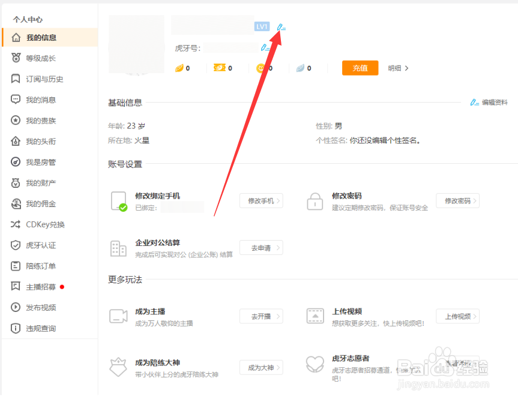518x402 pixels.
Task: Click 去申请 for 企业对公结算
Action: point(261,248)
